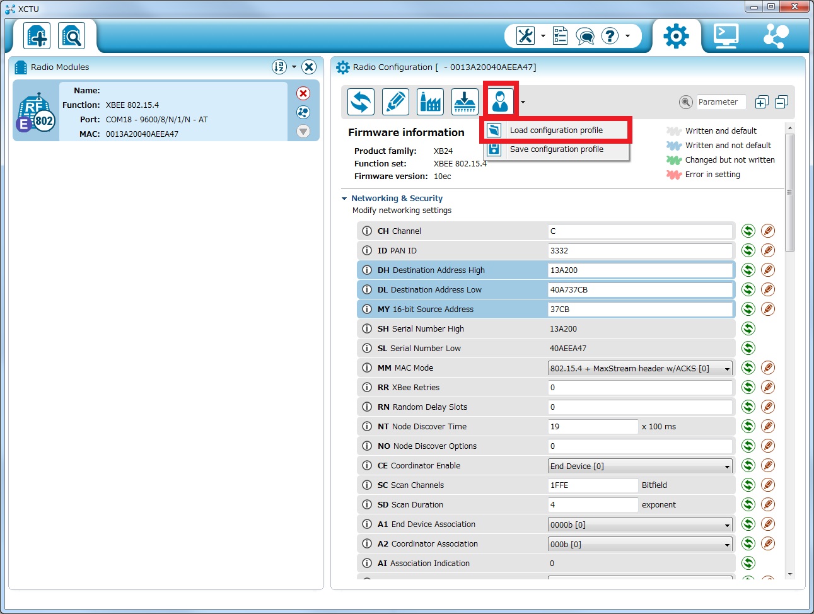The image size is (814, 614).
Task: Click the Collapse all sections icon
Action: (781, 102)
